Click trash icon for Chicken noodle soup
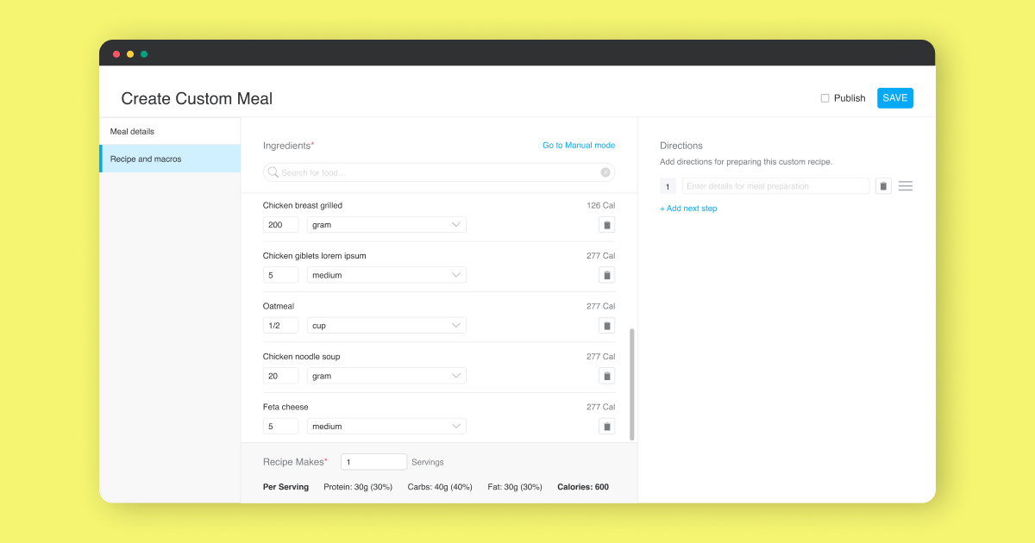The image size is (1035, 543). [x=606, y=377]
